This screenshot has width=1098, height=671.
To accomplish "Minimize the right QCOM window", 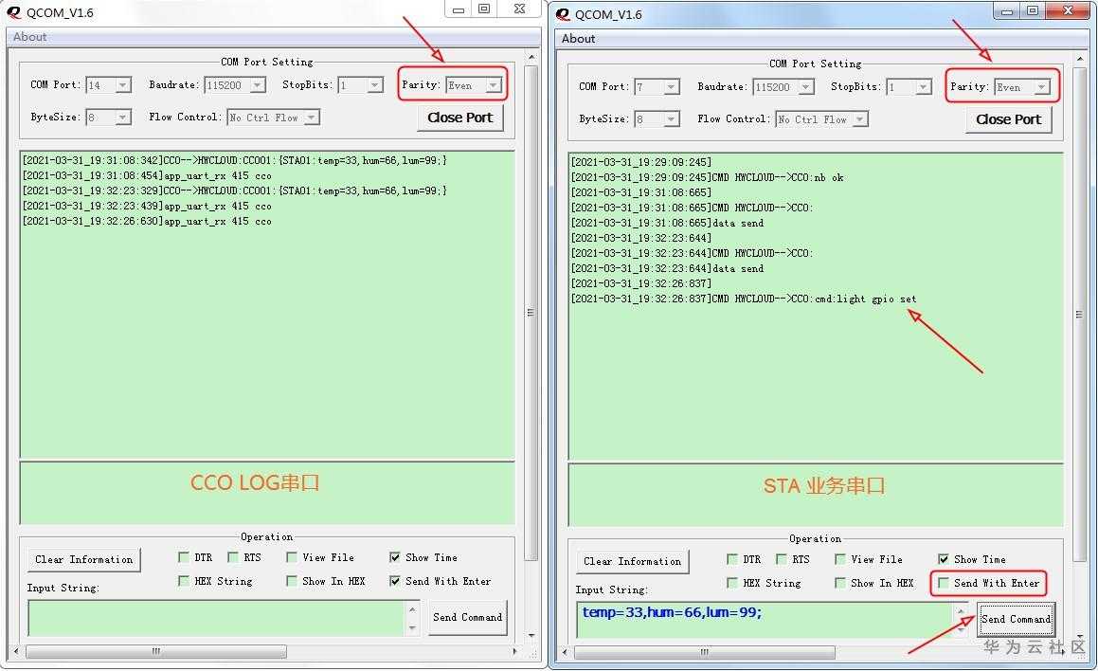I will (1007, 10).
